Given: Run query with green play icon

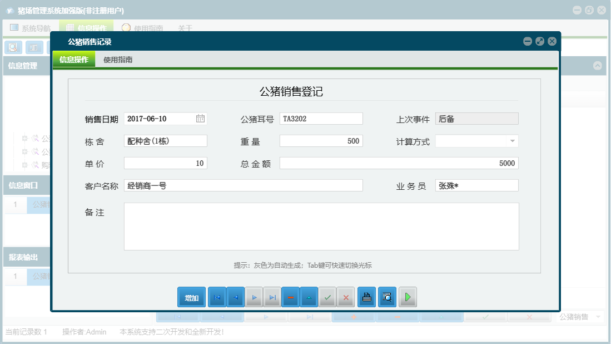Looking at the screenshot, I should click(x=407, y=297).
